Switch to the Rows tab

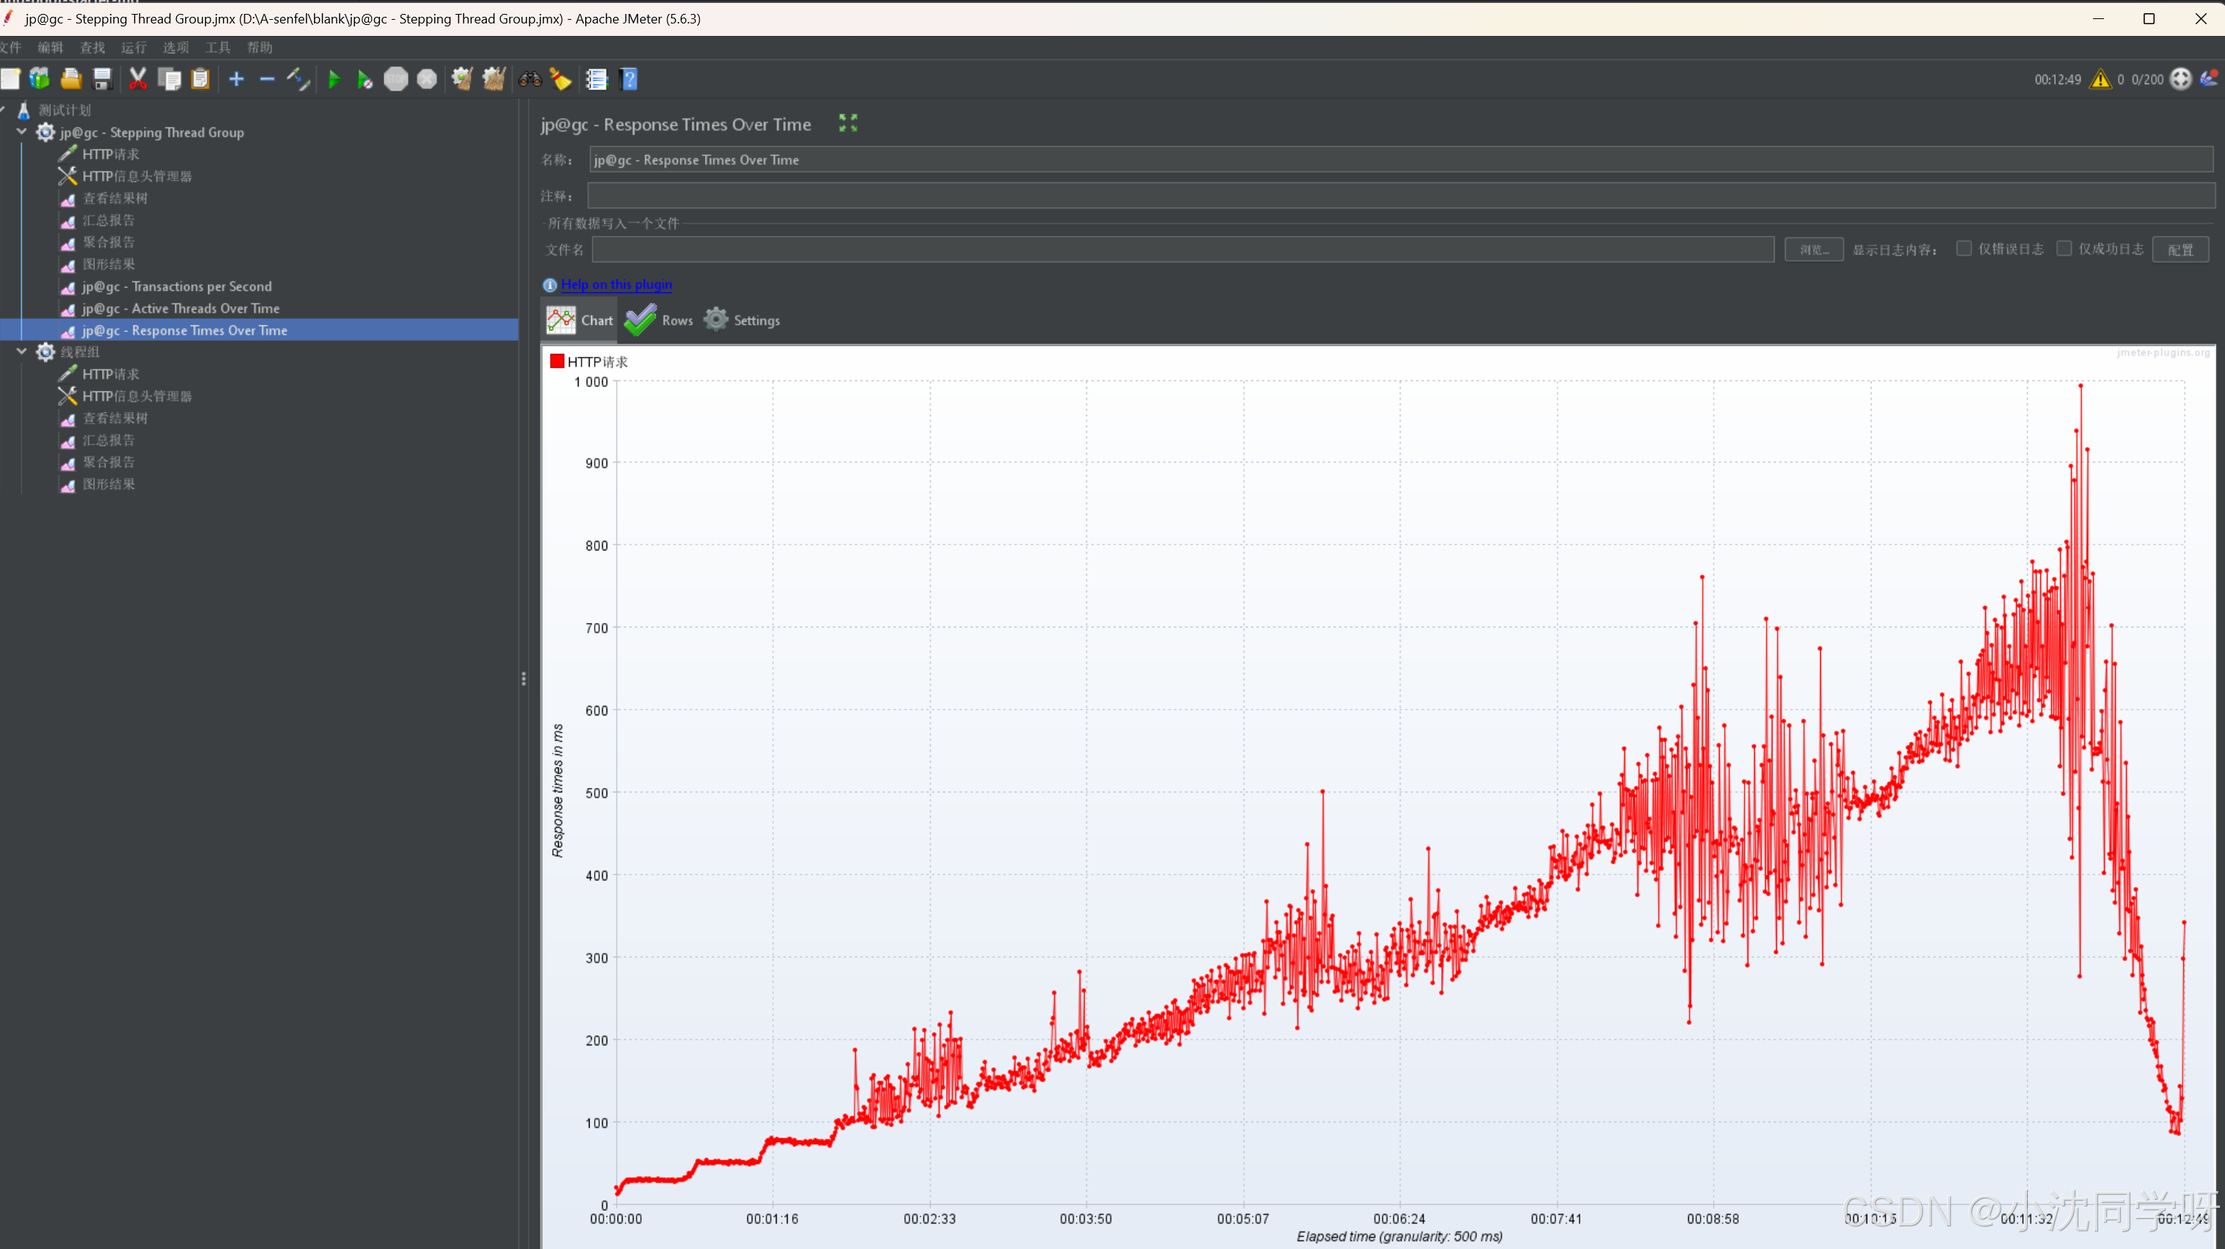coord(660,320)
